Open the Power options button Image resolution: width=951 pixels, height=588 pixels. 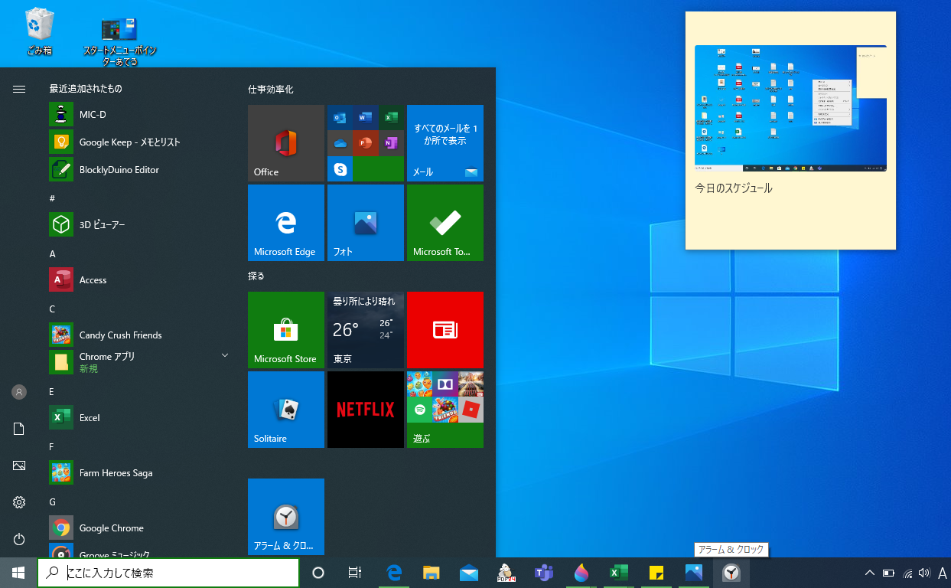19,539
